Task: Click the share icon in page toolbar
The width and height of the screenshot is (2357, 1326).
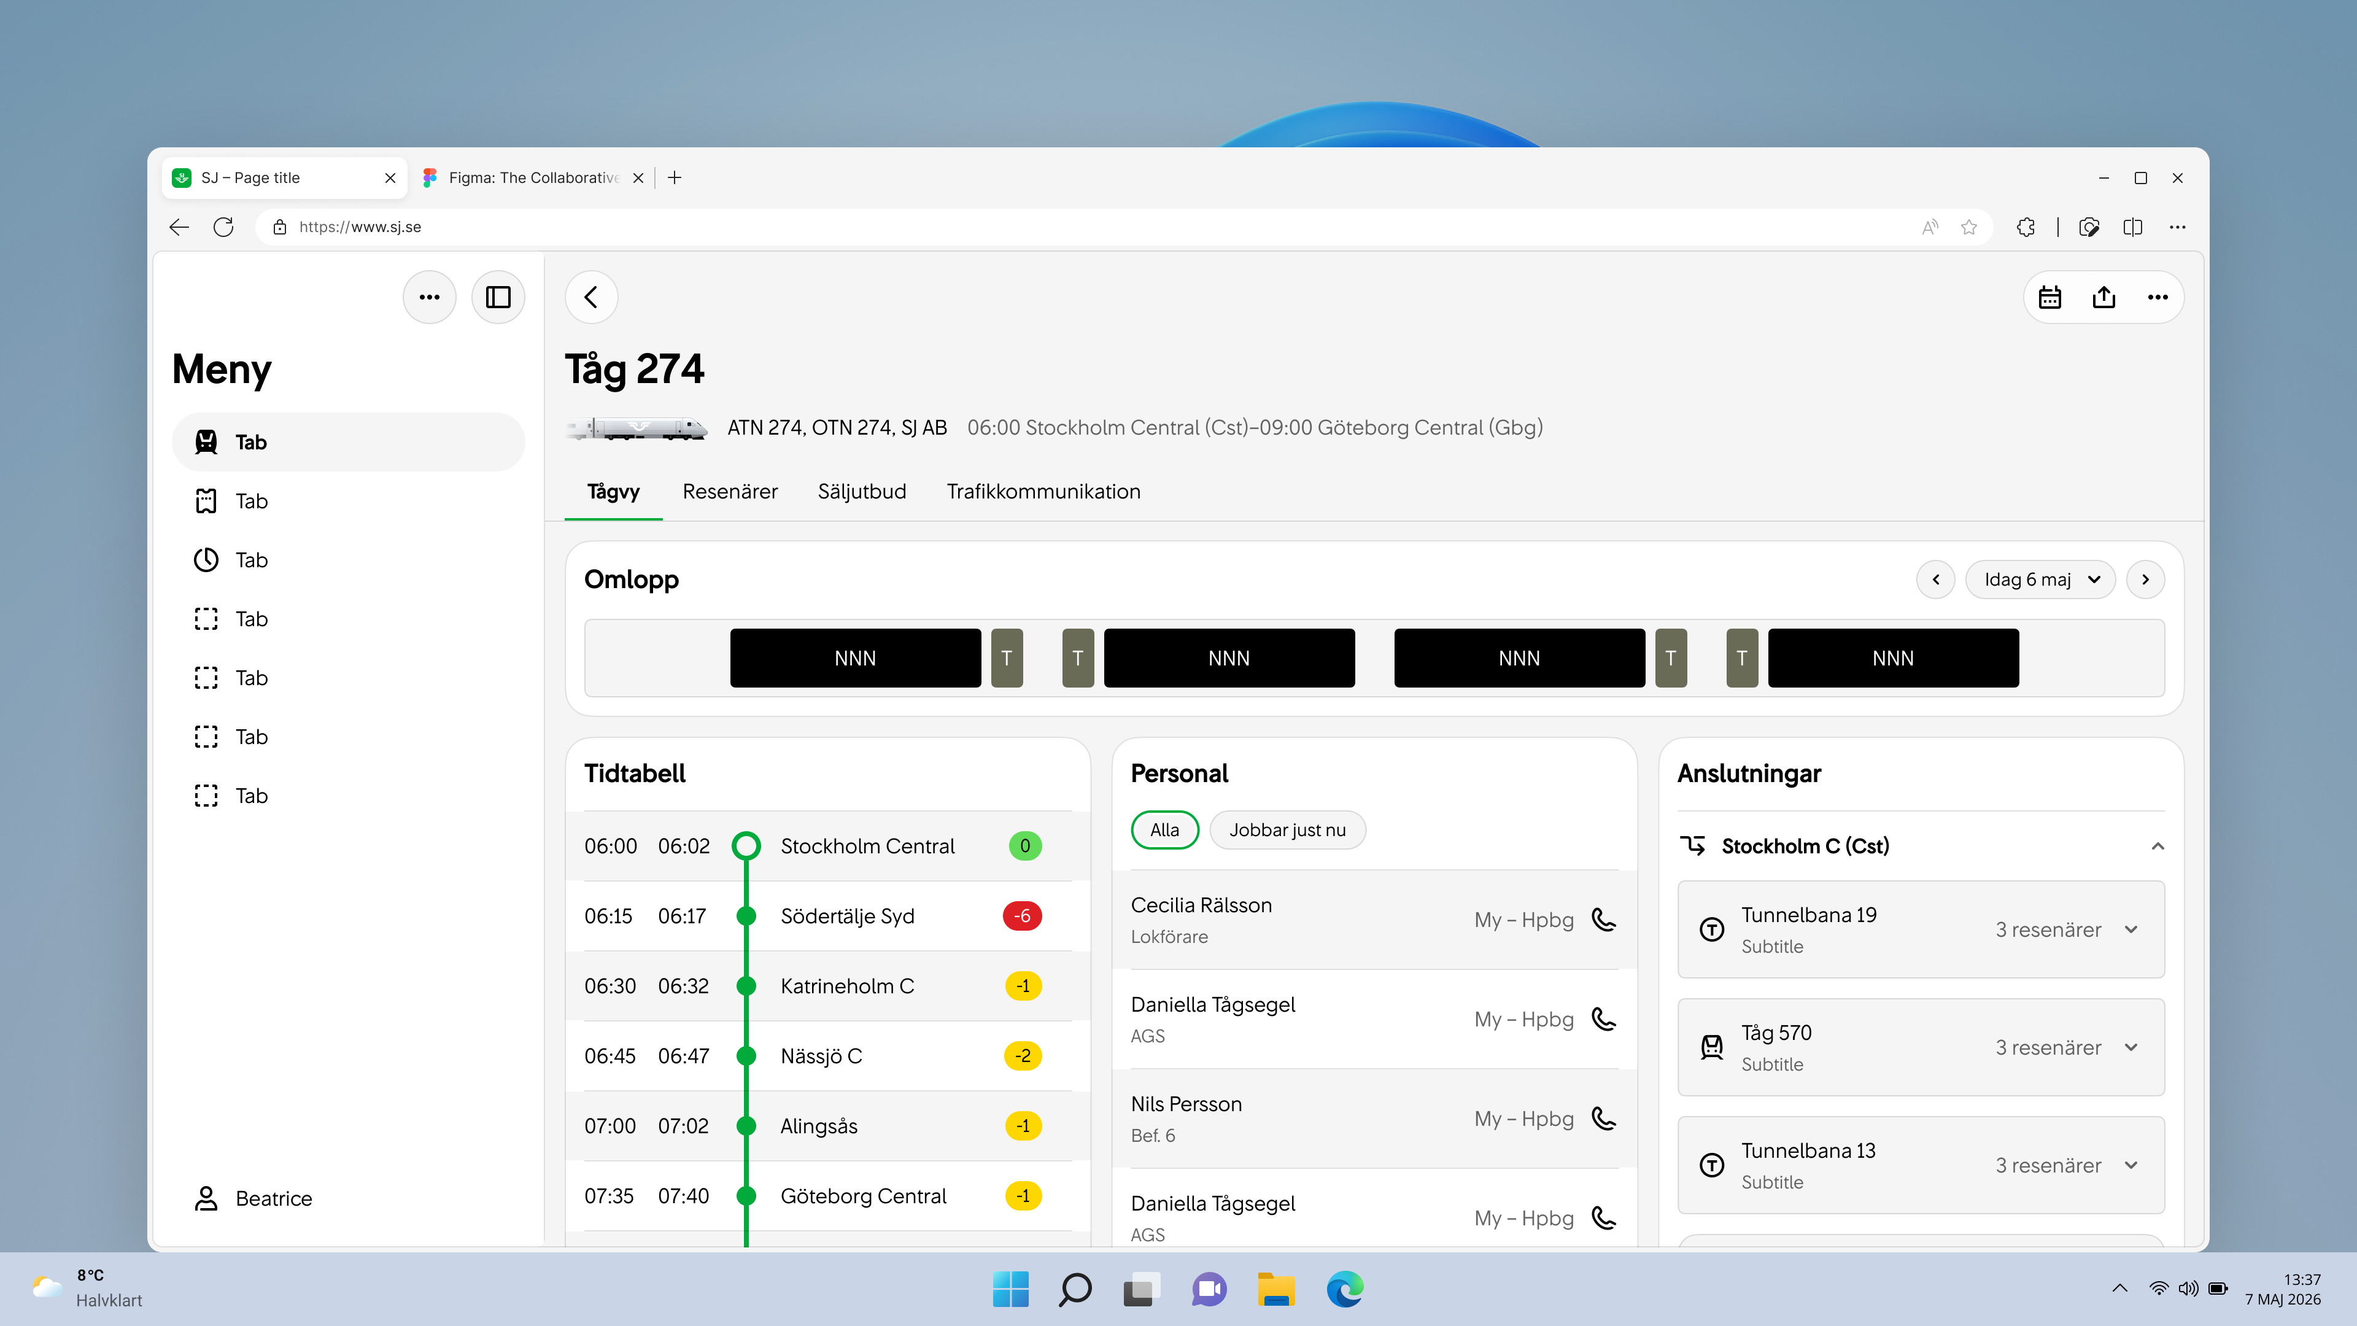Action: pos(2103,297)
